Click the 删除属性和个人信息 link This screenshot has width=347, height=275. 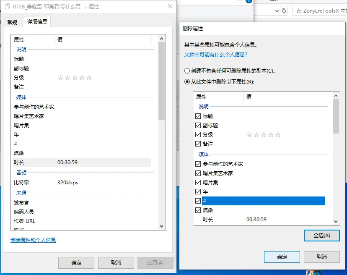click(33, 240)
